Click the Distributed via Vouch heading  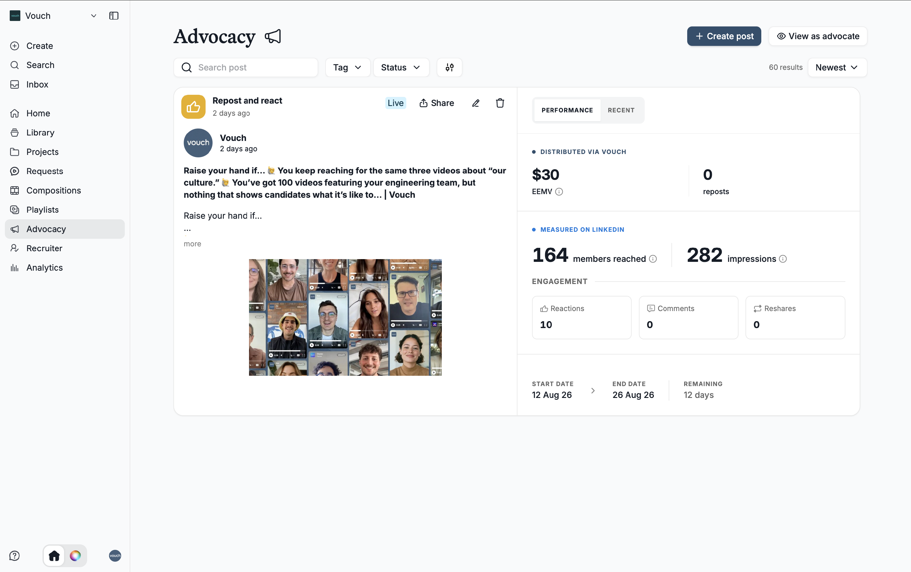pyautogui.click(x=583, y=152)
